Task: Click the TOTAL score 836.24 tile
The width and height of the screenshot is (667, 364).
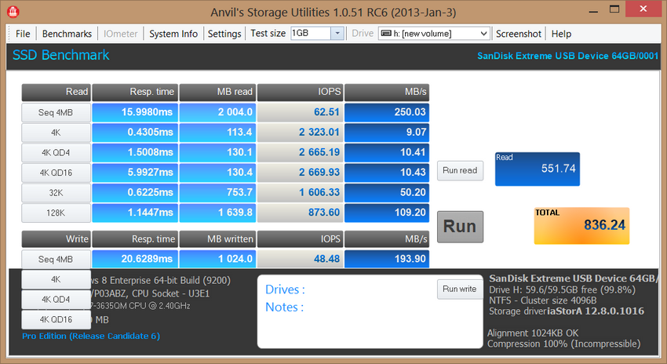Action: pyautogui.click(x=581, y=225)
